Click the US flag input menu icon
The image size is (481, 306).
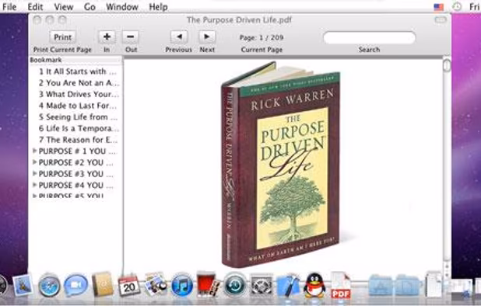(439, 7)
